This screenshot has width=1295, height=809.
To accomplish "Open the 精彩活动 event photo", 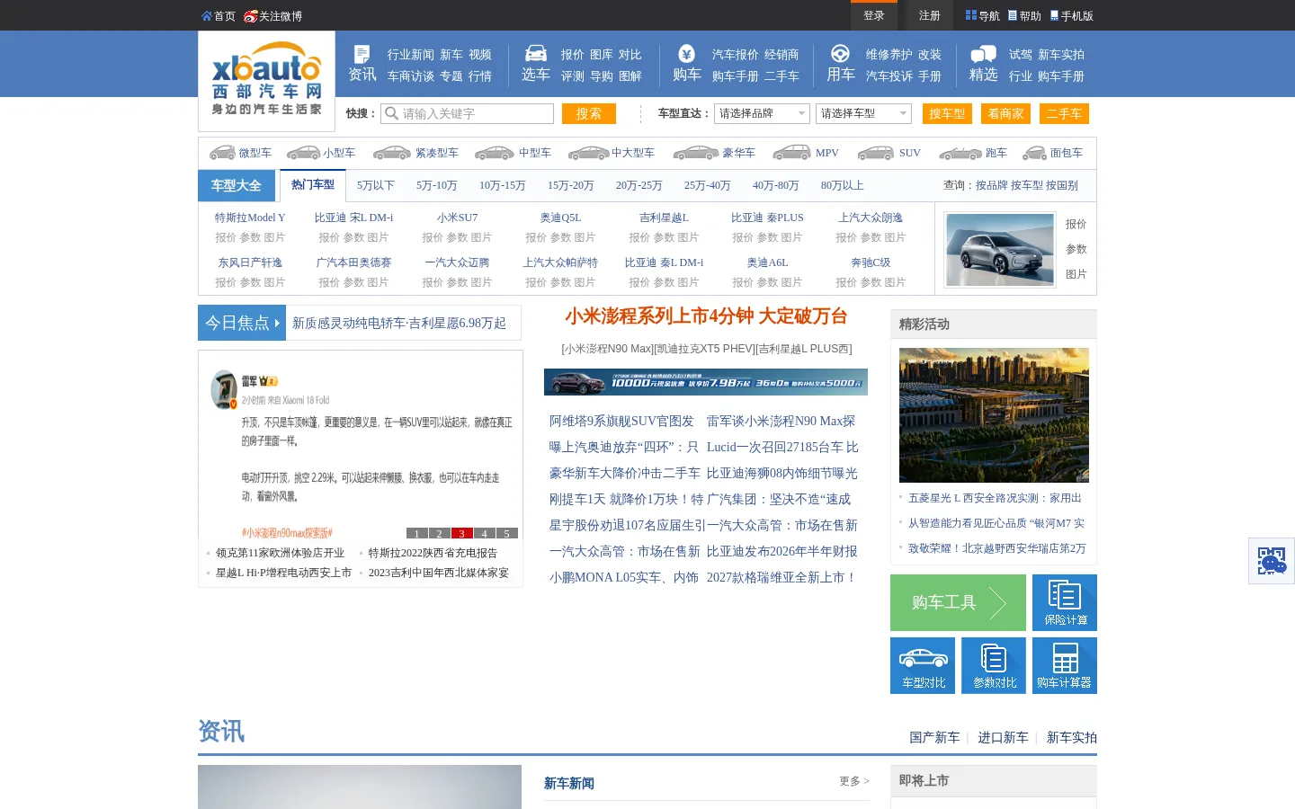I will click(x=994, y=415).
